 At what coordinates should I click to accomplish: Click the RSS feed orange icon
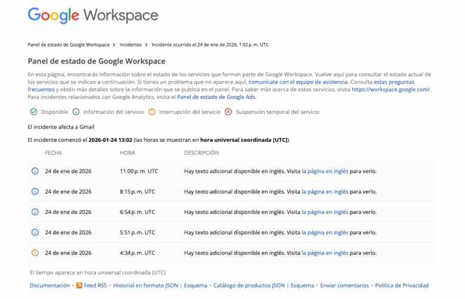click(79, 286)
